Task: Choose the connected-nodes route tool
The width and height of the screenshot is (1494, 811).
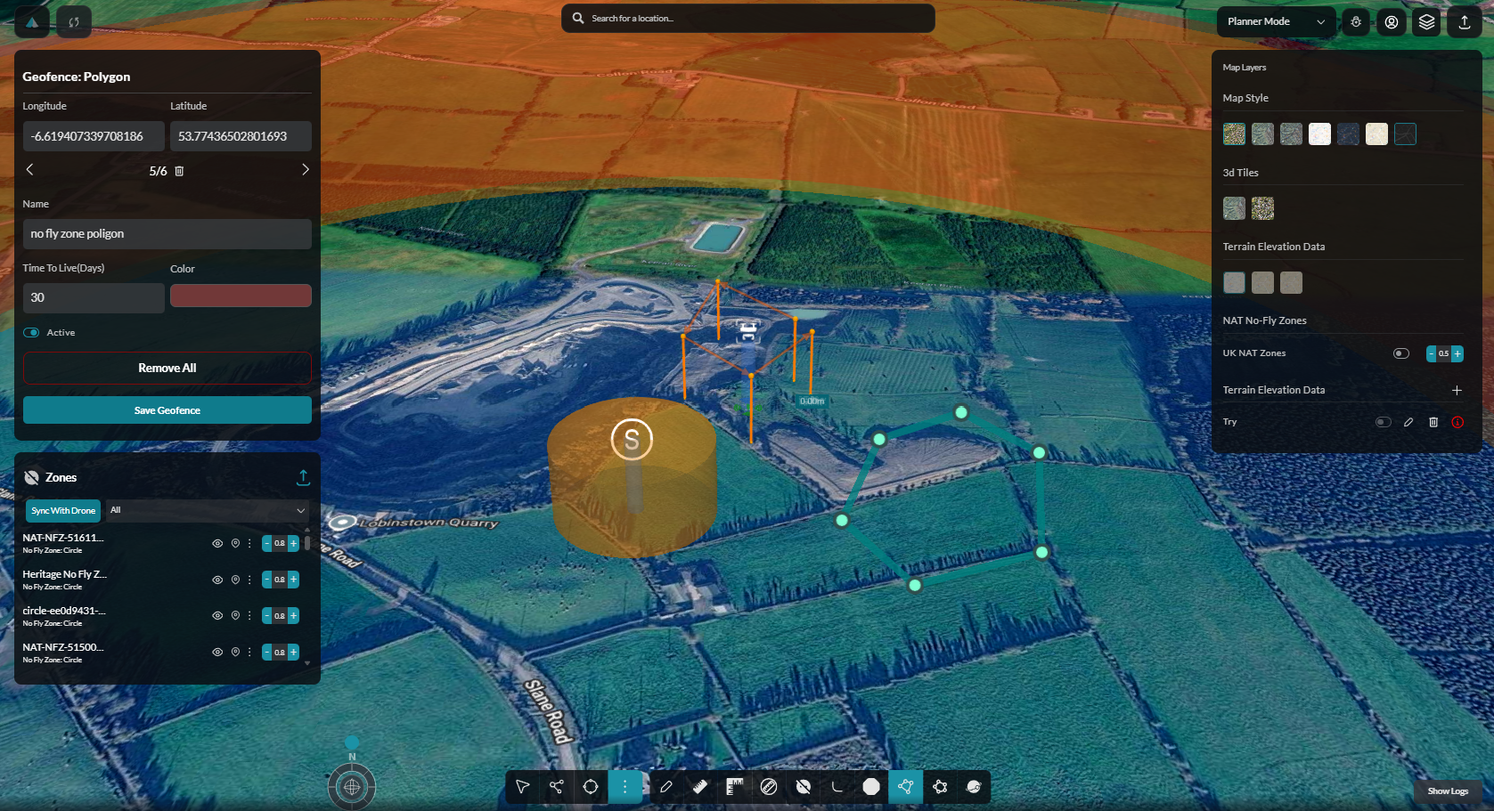Action: pyautogui.click(x=557, y=787)
